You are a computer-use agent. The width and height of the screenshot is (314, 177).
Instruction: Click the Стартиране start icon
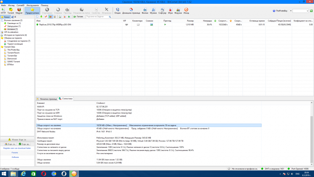(x=47, y=11)
